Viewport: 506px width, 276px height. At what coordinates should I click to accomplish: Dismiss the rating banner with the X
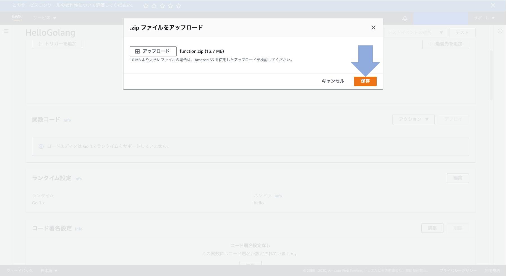coord(493,5)
